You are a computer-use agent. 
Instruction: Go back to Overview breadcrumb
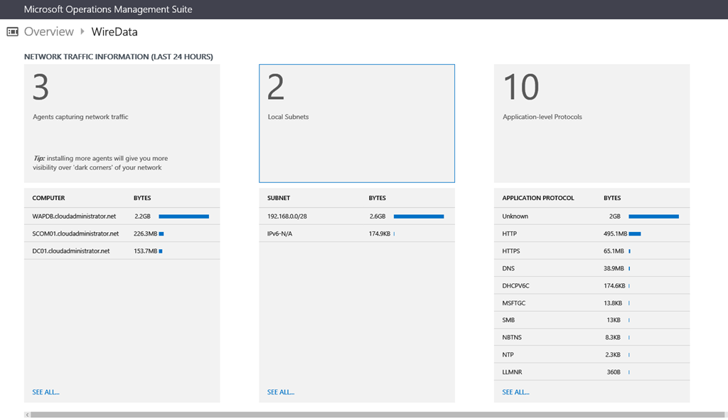click(x=48, y=31)
